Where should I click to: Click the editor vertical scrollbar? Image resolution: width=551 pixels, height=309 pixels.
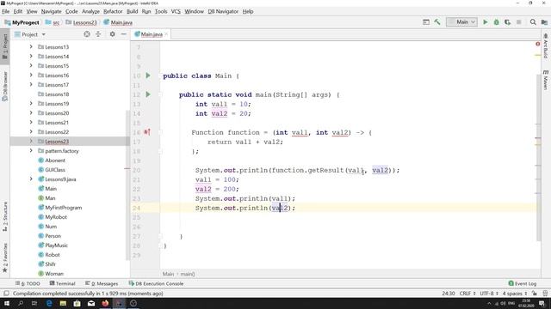coord(539,158)
